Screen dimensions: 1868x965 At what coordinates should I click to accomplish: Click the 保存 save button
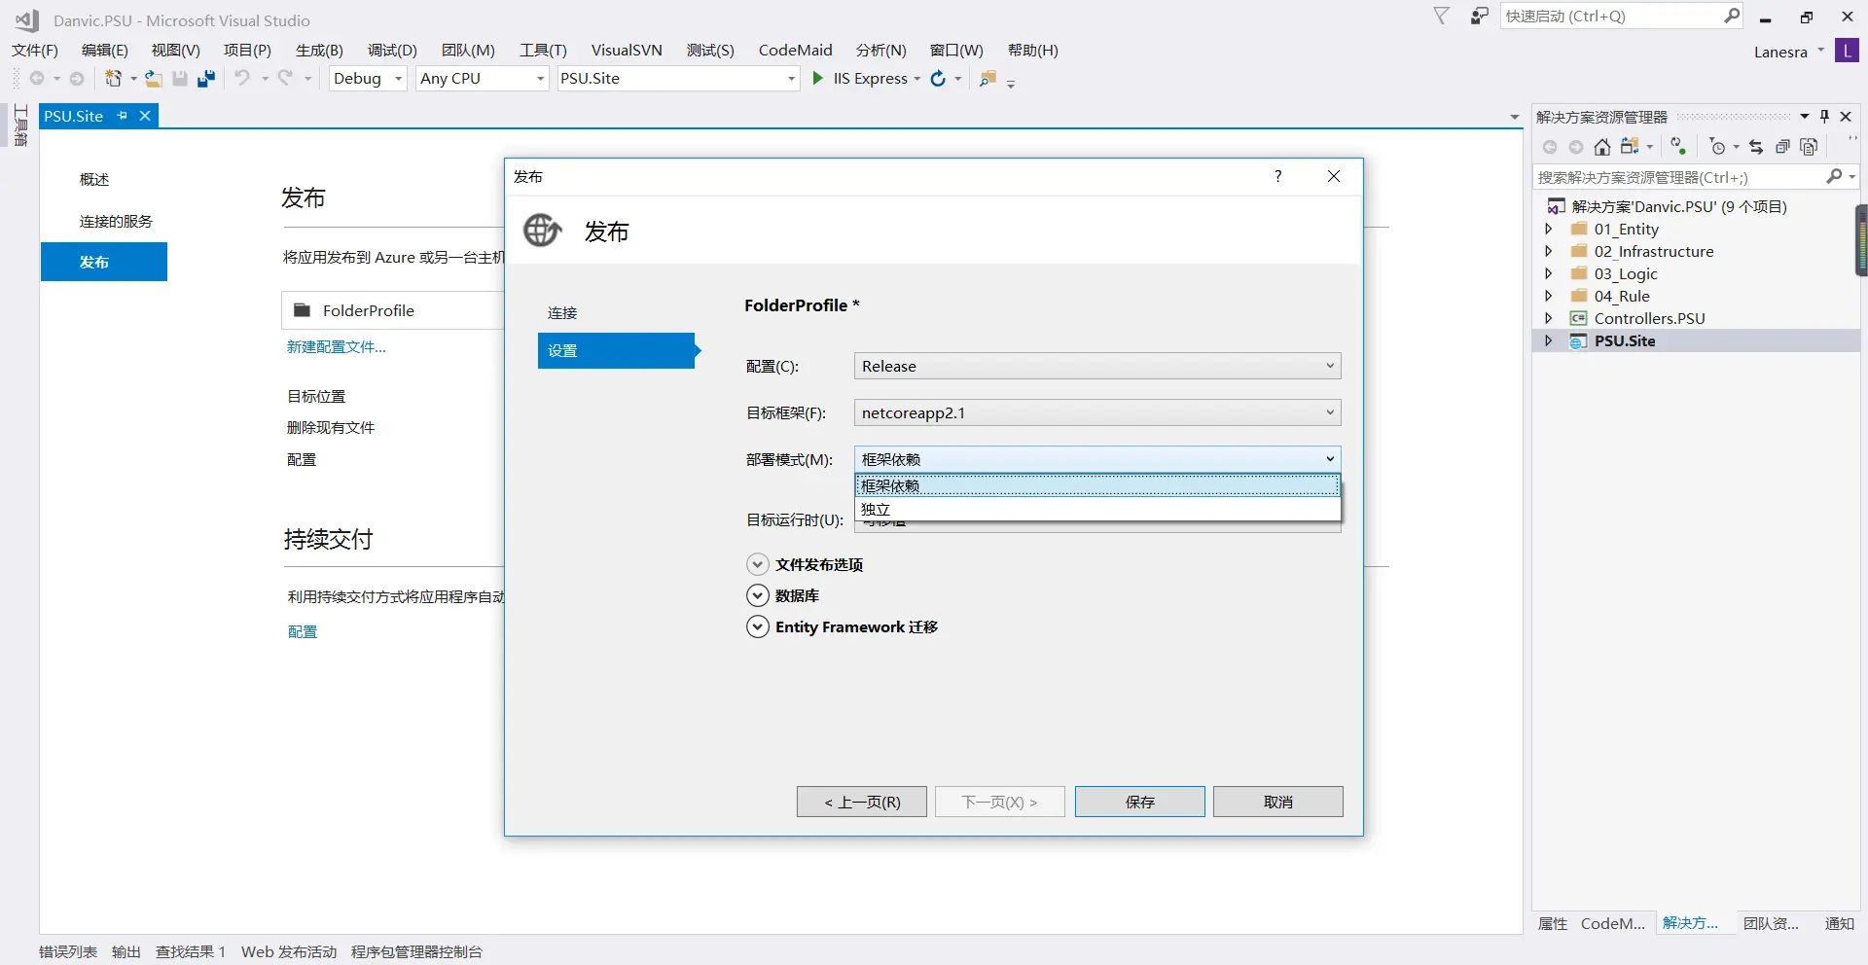point(1139,802)
